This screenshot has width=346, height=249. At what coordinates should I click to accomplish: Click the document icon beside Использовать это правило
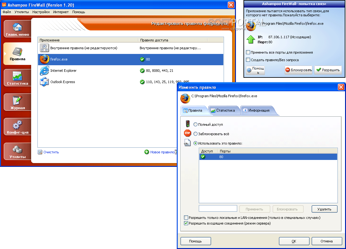(x=187, y=143)
